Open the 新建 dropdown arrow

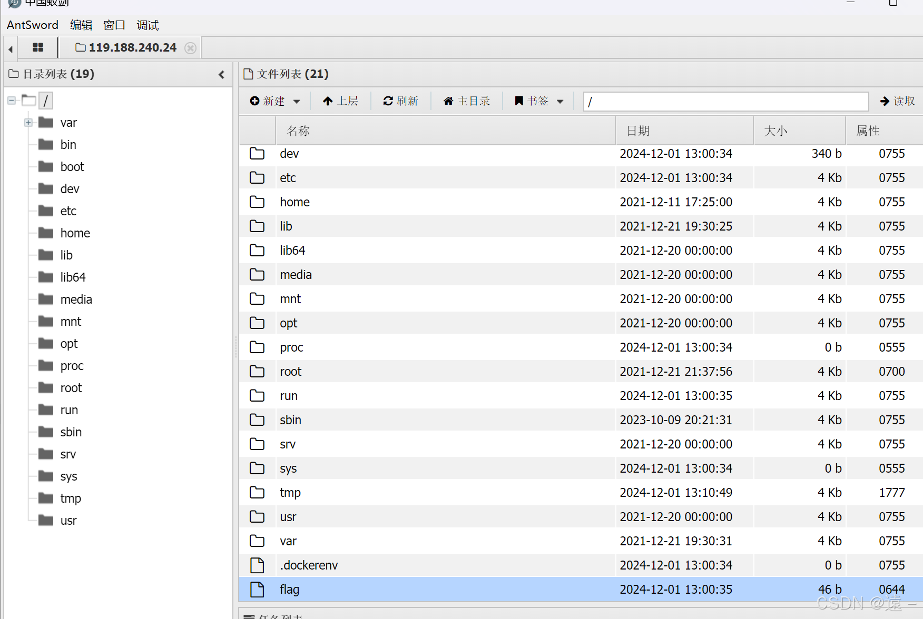(296, 101)
